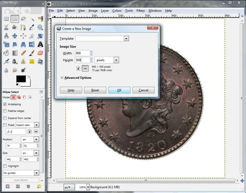Set landscape orientation in new image dialog
This screenshot has height=193, width=246.
tap(85, 68)
